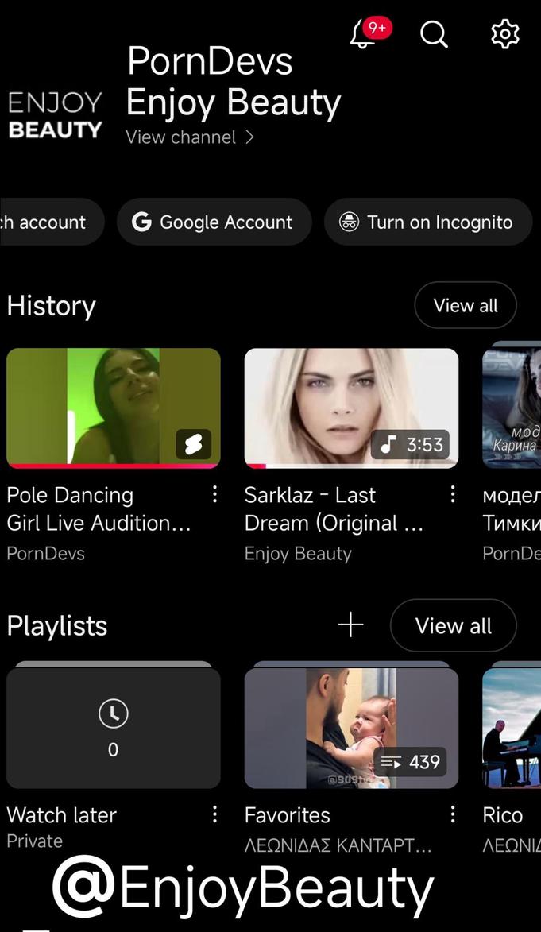This screenshot has width=541, height=932.
Task: Open options menu for Sarklaz video
Action: click(x=452, y=494)
